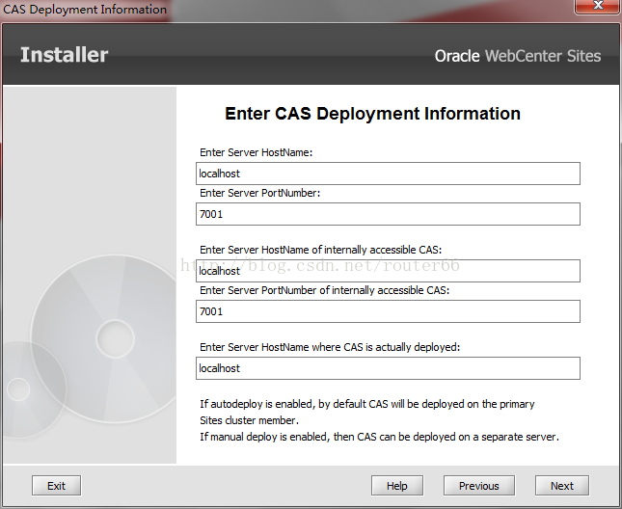Select 'Enter Server HostName of internally accessible CAS:' label

320,250
